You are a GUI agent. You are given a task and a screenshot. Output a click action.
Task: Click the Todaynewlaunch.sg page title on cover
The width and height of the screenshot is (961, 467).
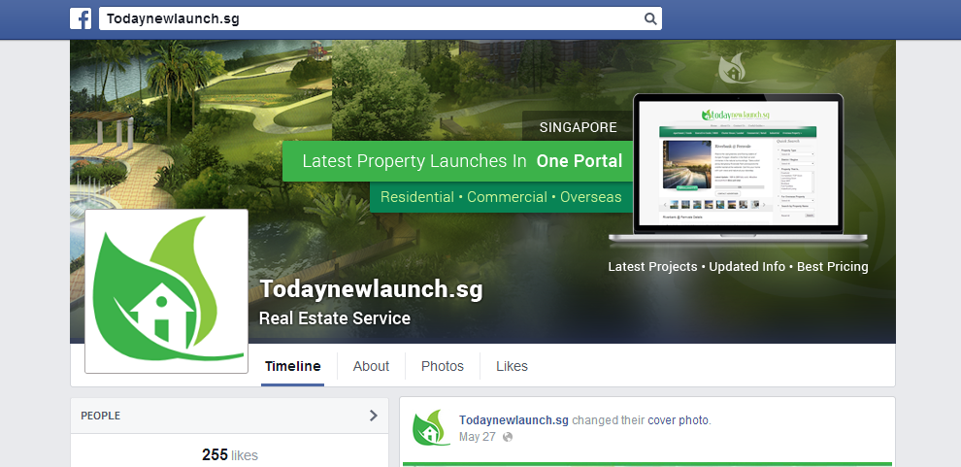tap(372, 289)
